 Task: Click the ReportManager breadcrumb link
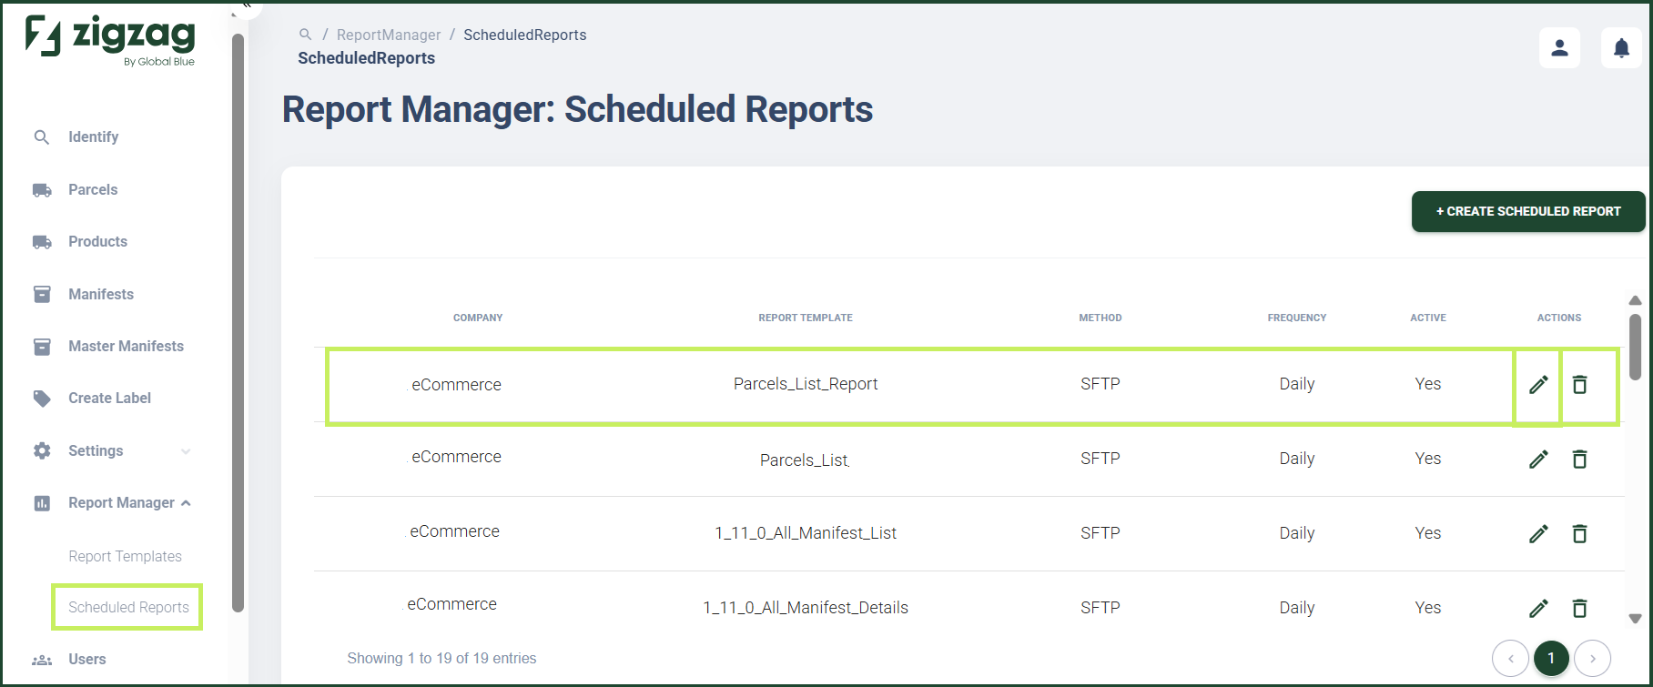click(x=389, y=35)
